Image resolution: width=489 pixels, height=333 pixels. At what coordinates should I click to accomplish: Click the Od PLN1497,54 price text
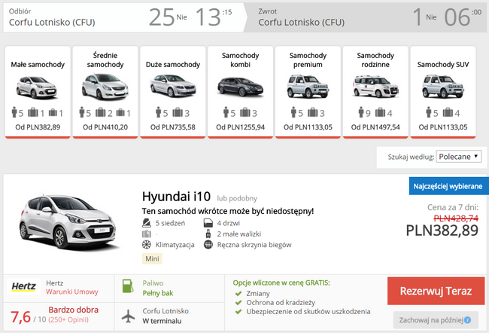[x=375, y=127]
